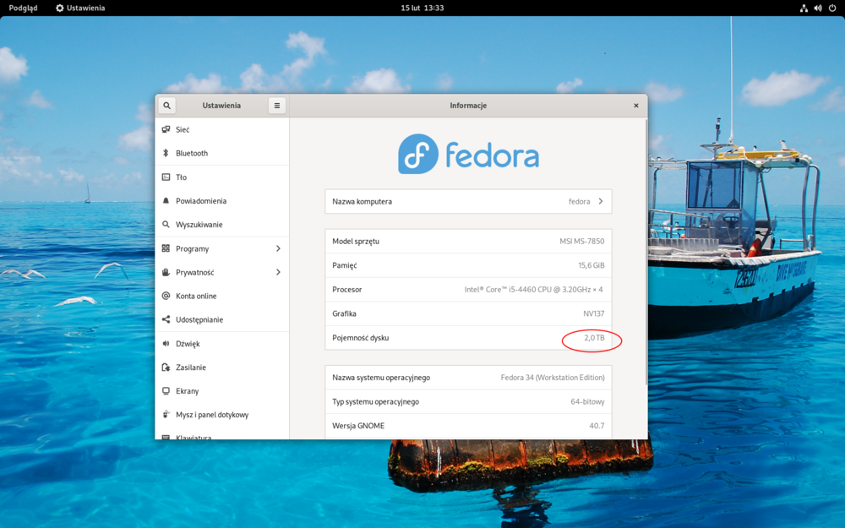Screen dimensions: 845x528
Task: Click the Ekrany monitor icon
Action: tap(166, 390)
